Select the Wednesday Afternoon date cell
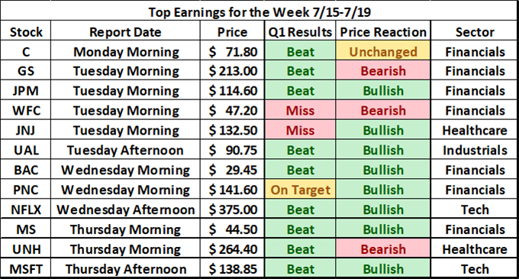Image resolution: width=519 pixels, height=279 pixels. (x=125, y=209)
